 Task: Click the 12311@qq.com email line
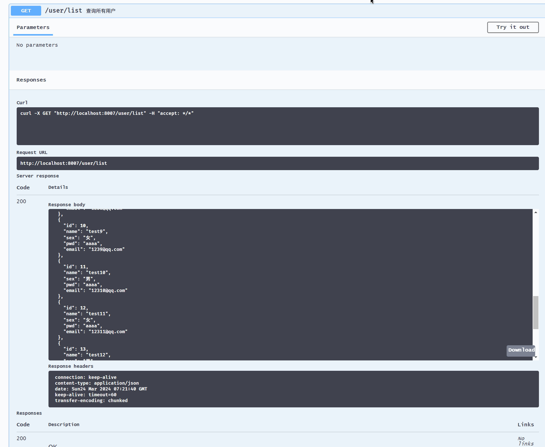pyautogui.click(x=95, y=332)
